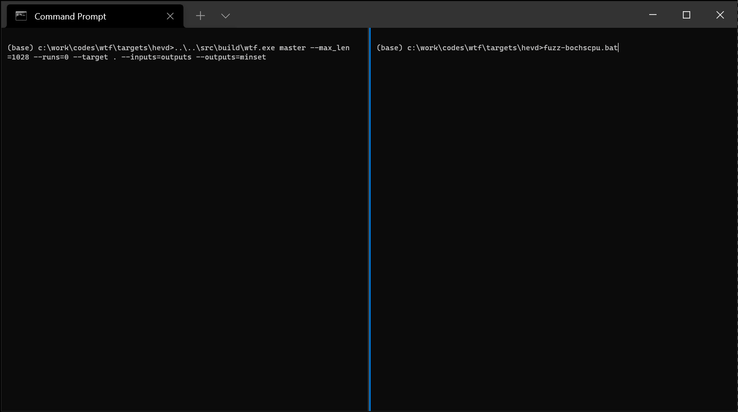This screenshot has width=738, height=412.
Task: Close the Command Prompt tab
Action: (x=170, y=16)
